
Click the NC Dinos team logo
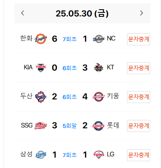[99, 39]
